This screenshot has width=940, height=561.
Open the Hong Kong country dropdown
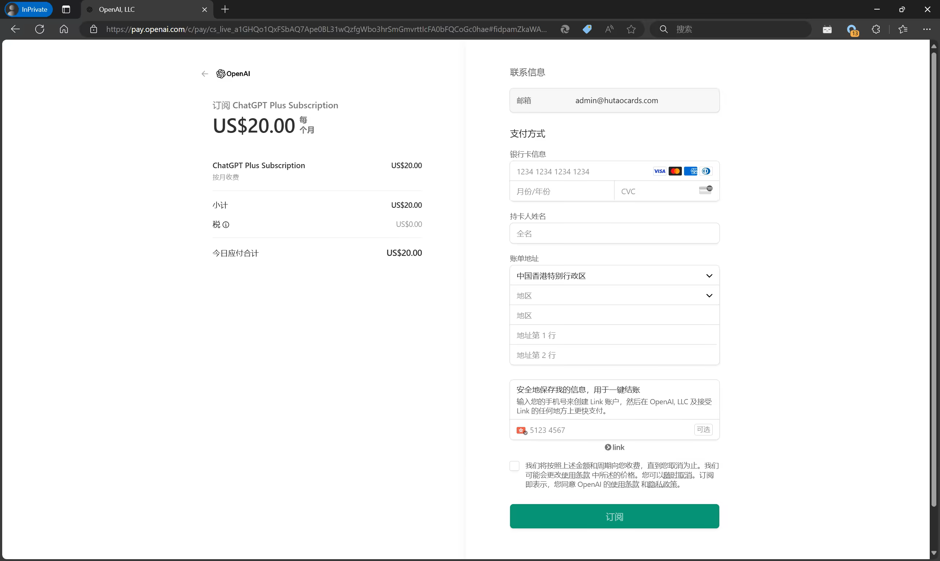614,276
